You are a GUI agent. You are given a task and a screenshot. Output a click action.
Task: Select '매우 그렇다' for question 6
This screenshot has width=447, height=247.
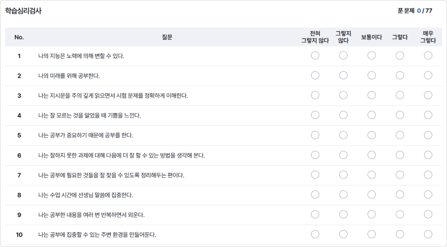click(428, 155)
